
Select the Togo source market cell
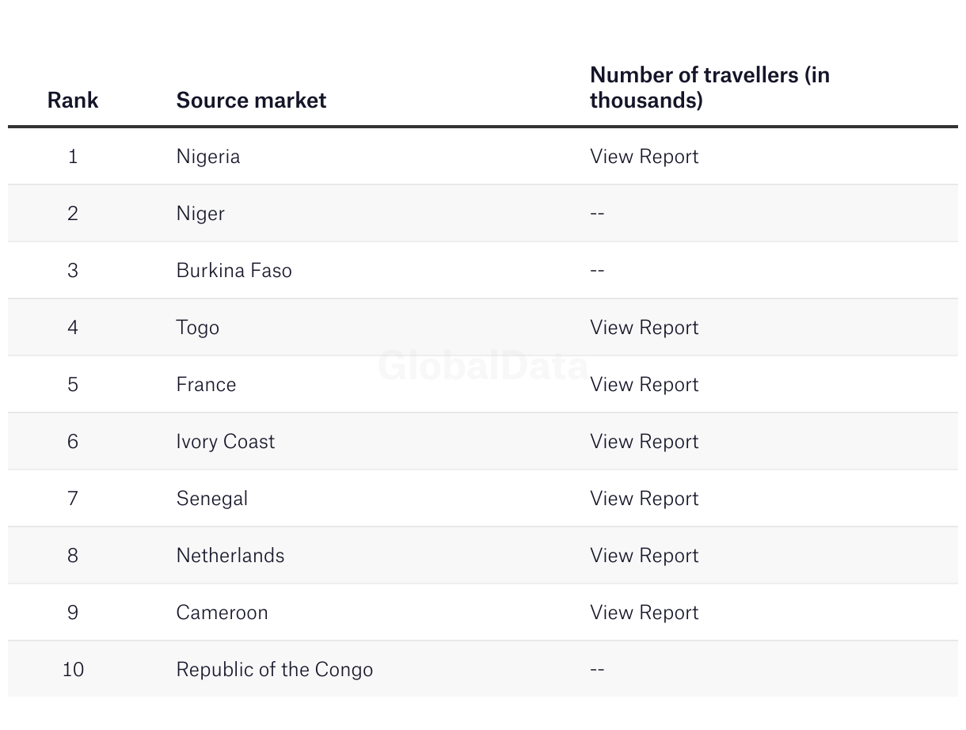click(x=198, y=328)
